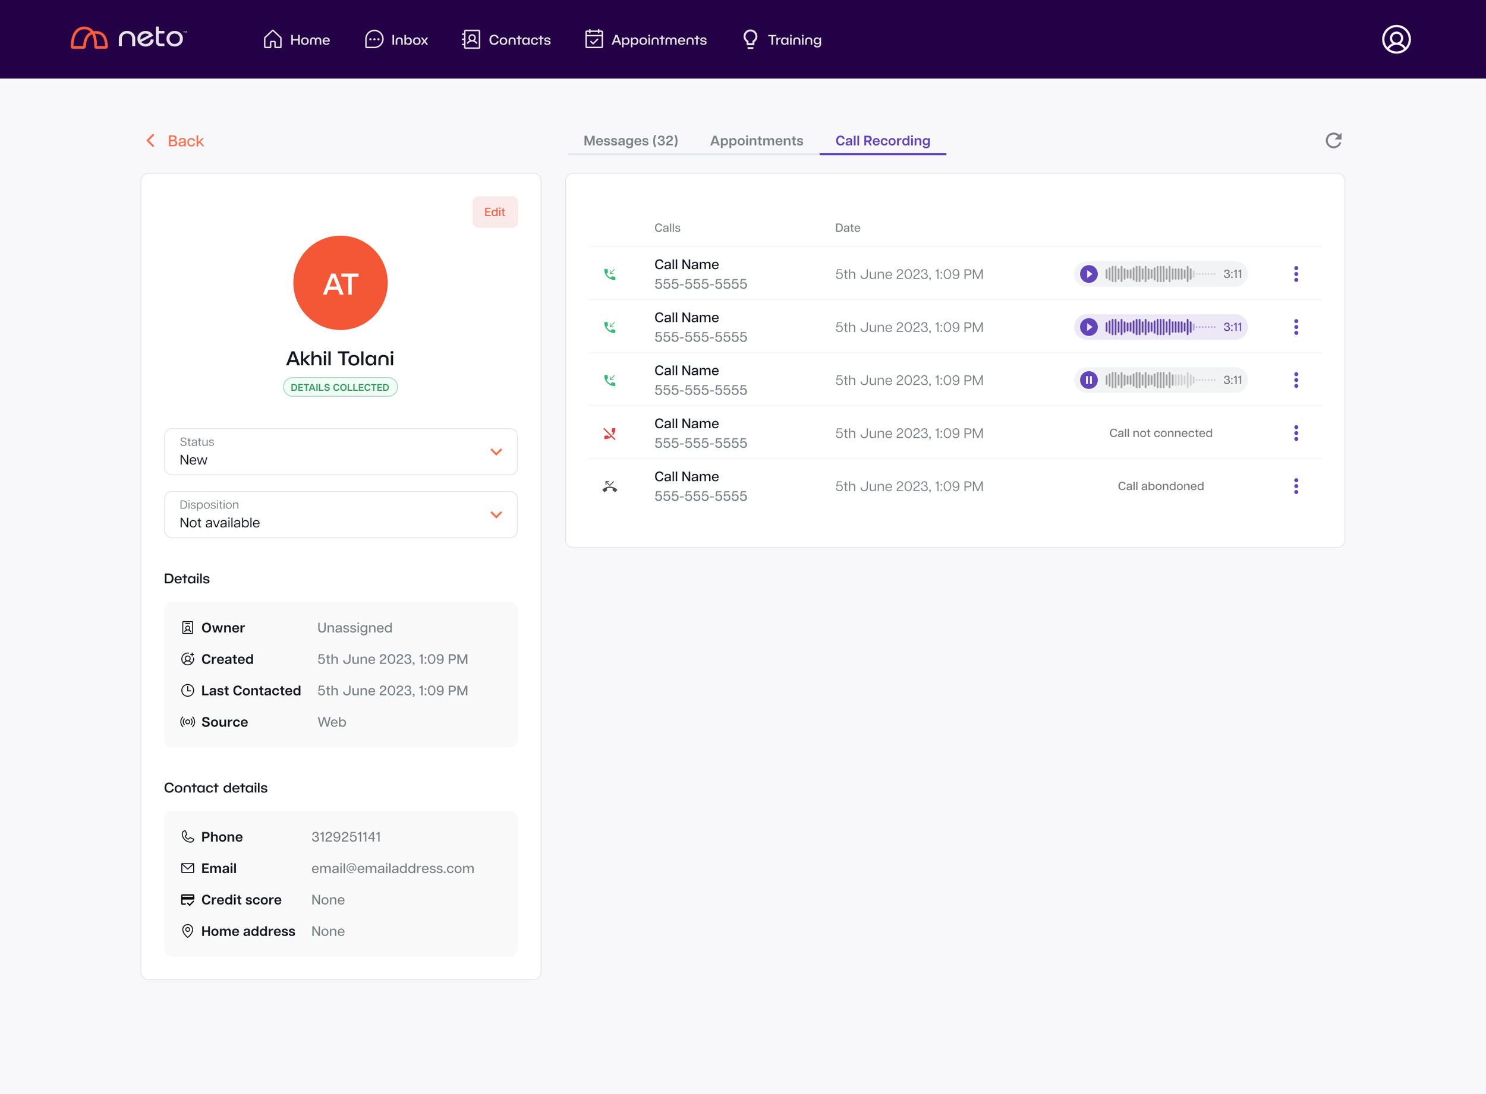1486x1094 pixels.
Task: Click the Source broadcast icon
Action: (x=188, y=722)
